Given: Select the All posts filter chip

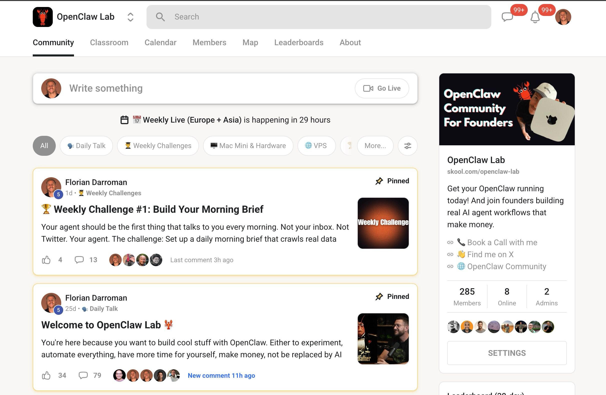Looking at the screenshot, I should click(44, 146).
